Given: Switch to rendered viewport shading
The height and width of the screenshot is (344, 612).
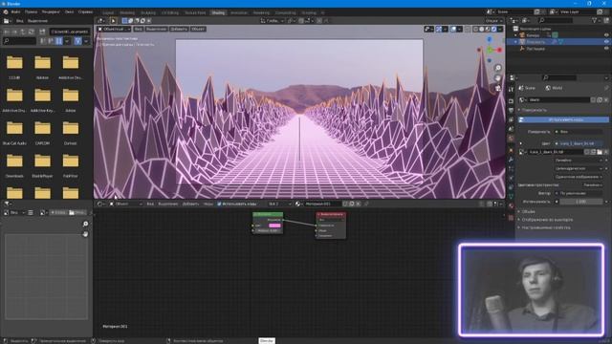Looking at the screenshot, I should click(x=493, y=29).
